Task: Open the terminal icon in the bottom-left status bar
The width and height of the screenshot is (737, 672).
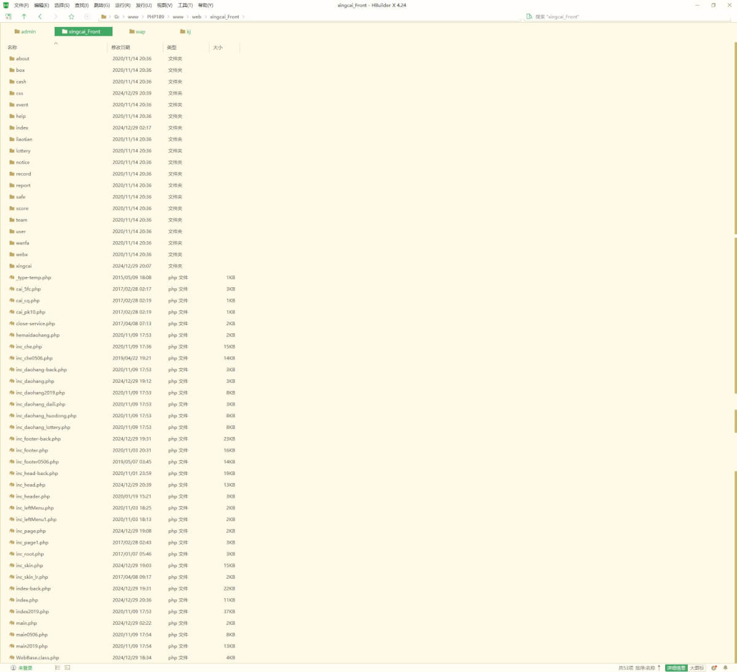Action: [68, 668]
